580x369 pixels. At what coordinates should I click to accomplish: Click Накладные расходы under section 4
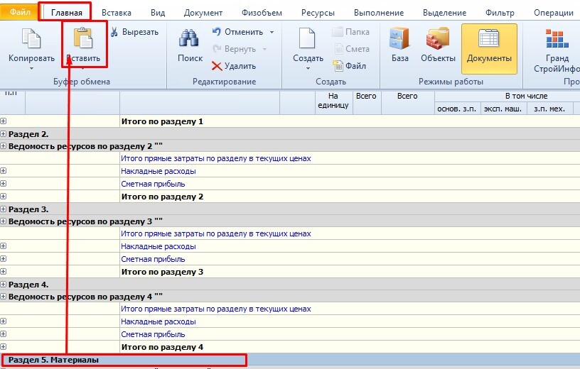tap(159, 321)
